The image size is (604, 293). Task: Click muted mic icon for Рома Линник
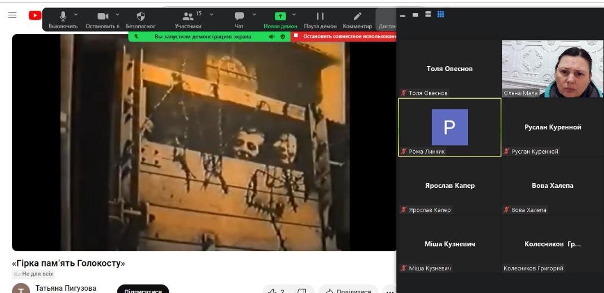pos(404,151)
